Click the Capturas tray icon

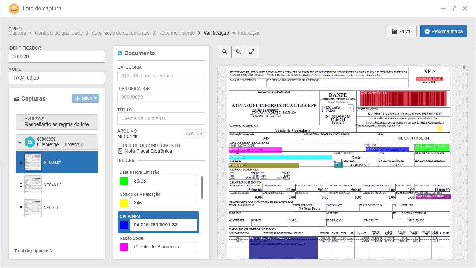click(x=17, y=98)
